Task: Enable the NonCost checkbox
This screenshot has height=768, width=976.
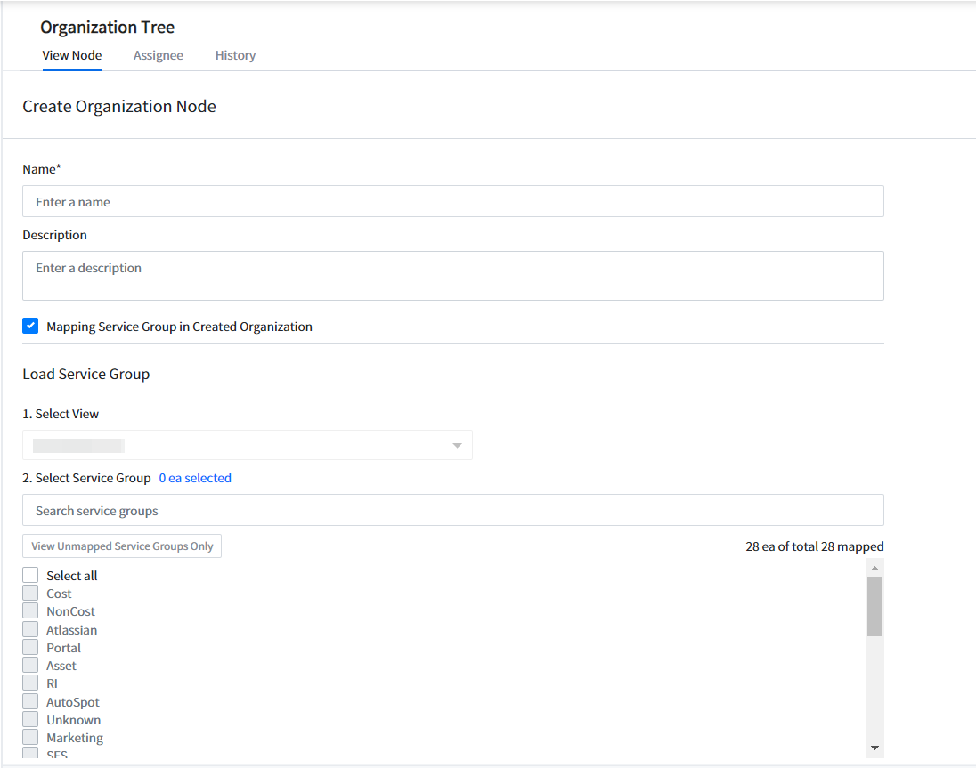Action: click(30, 611)
